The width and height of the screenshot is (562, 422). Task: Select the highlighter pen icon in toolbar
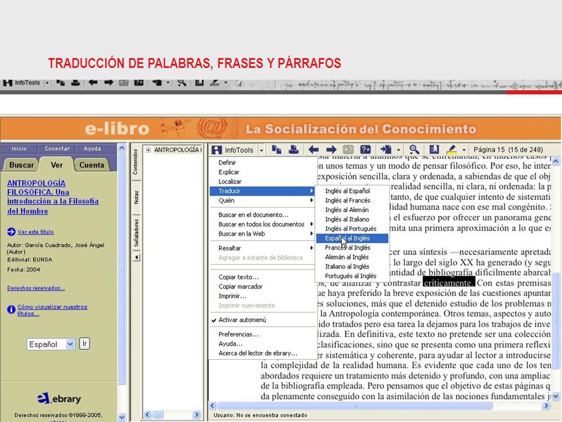pos(451,149)
